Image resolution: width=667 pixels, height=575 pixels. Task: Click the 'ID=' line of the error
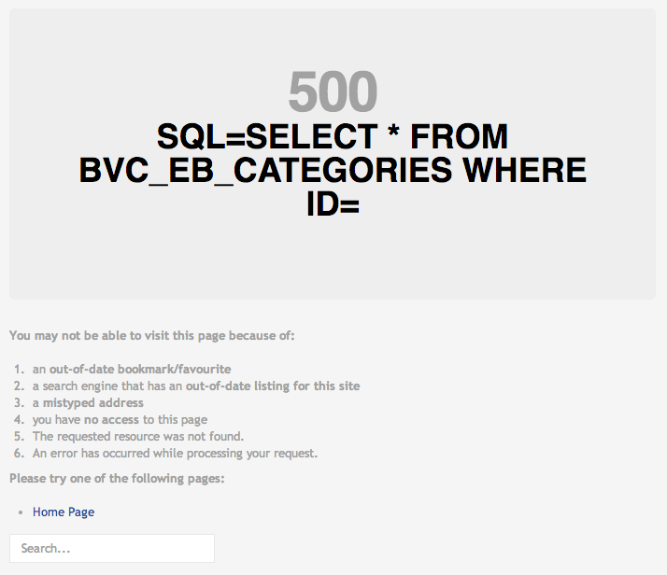(333, 204)
